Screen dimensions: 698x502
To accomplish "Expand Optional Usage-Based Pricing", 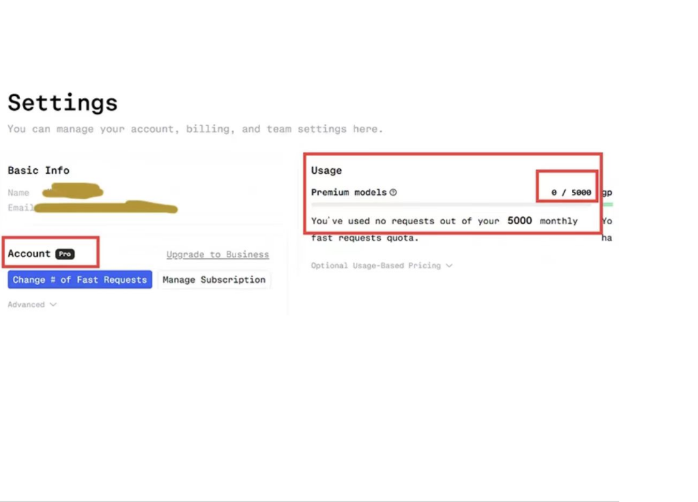I will pos(382,266).
